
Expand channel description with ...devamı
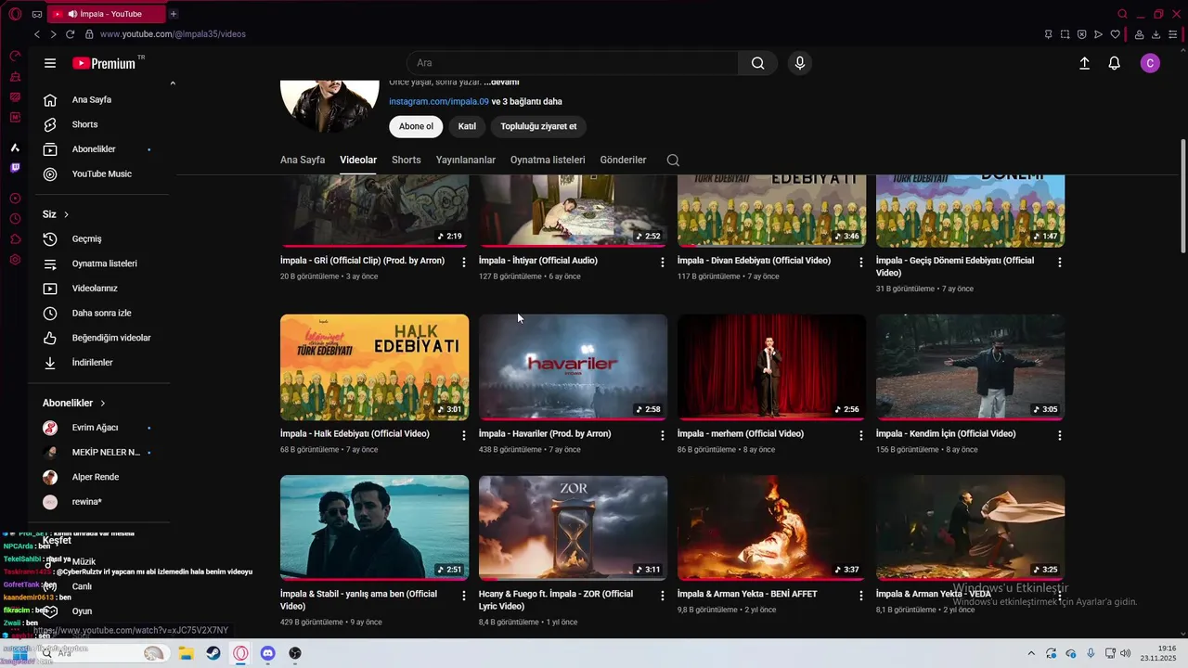(501, 83)
